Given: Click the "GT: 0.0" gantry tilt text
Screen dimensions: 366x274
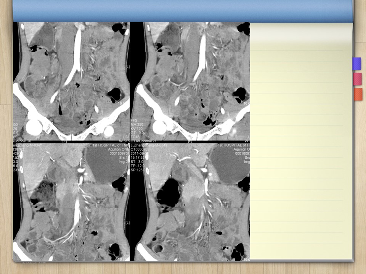Looking at the screenshot, I should 137,133.
